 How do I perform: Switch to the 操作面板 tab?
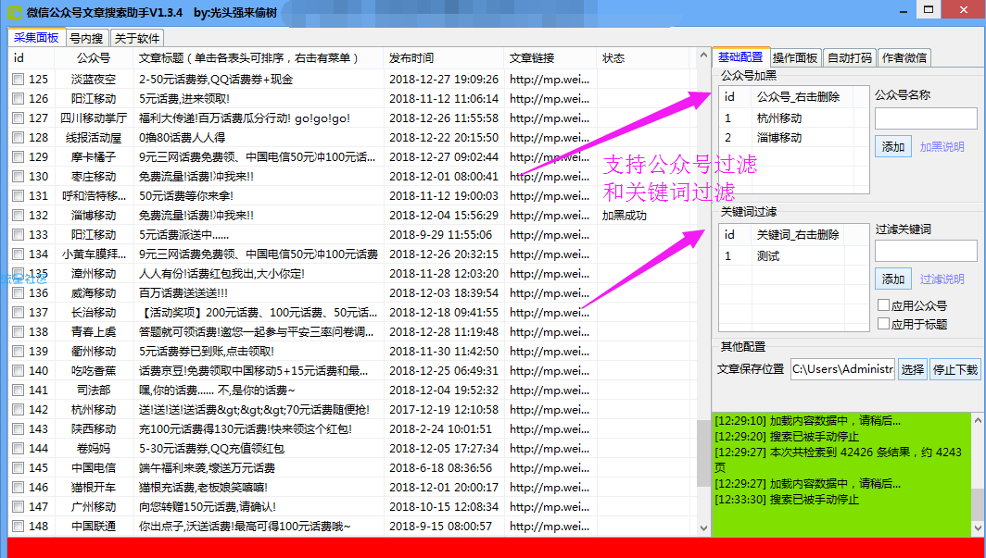click(795, 57)
